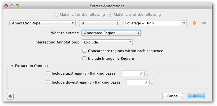
Task: Open the gear options menu
Action: point(10,96)
